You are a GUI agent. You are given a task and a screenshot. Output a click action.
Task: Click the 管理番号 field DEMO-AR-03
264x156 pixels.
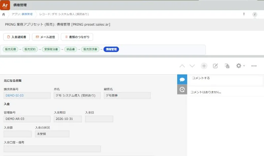(27, 119)
